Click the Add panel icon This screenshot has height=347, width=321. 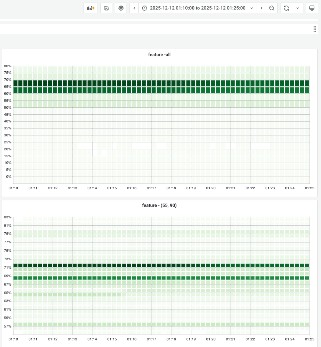click(x=90, y=8)
